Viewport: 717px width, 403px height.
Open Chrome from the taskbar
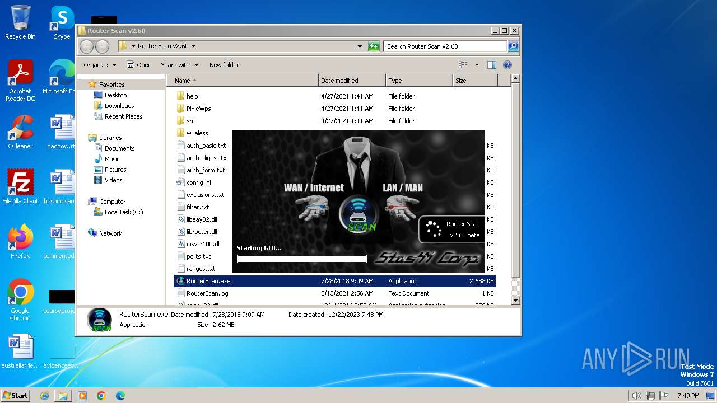pos(101,396)
